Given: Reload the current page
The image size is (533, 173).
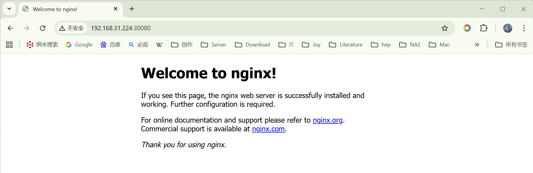Looking at the screenshot, I should 43,28.
